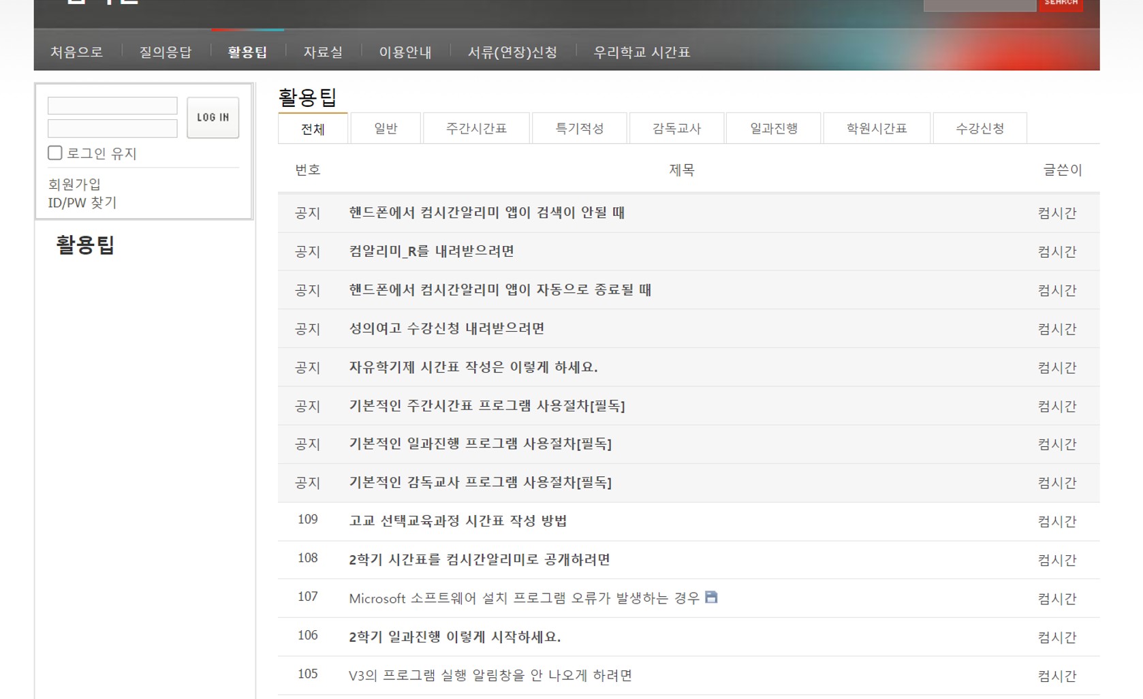The image size is (1143, 699).
Task: Open post 106 2학기 일과진행 이렇게 시작하세요
Action: (x=455, y=637)
